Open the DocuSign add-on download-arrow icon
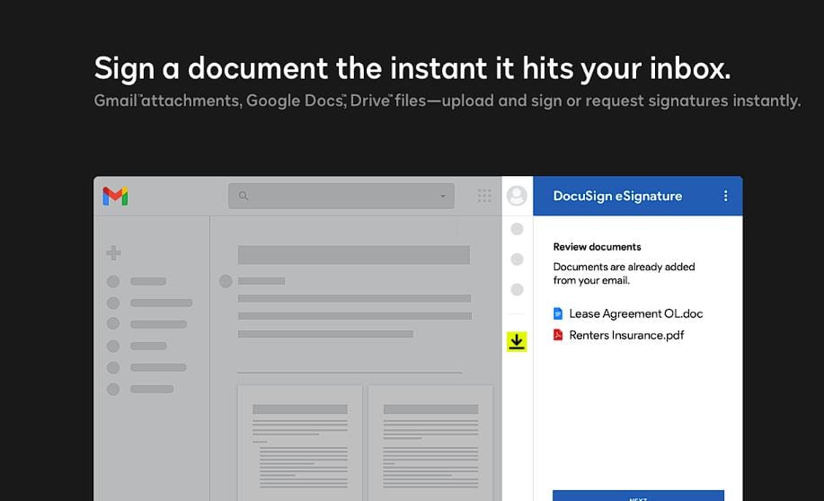Viewport: 824px width, 501px height. coord(517,342)
